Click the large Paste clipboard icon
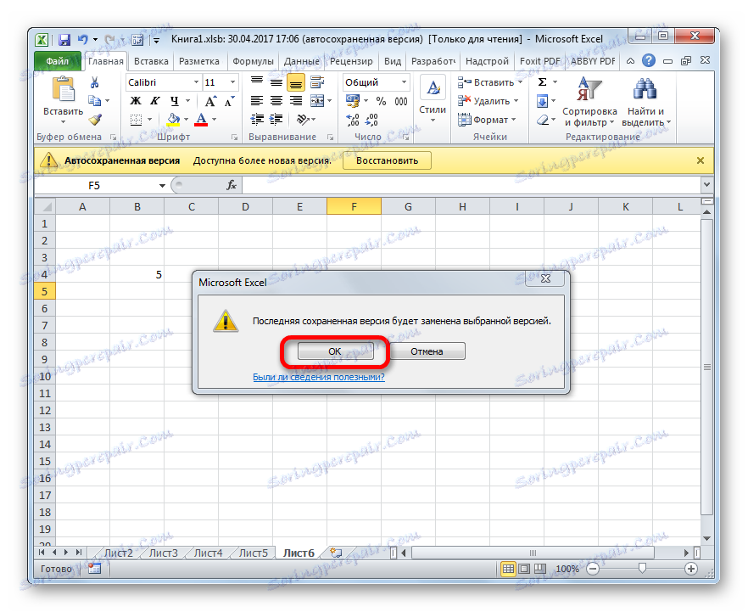 point(63,89)
